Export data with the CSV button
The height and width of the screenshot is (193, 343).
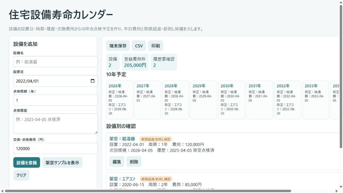coord(139,46)
